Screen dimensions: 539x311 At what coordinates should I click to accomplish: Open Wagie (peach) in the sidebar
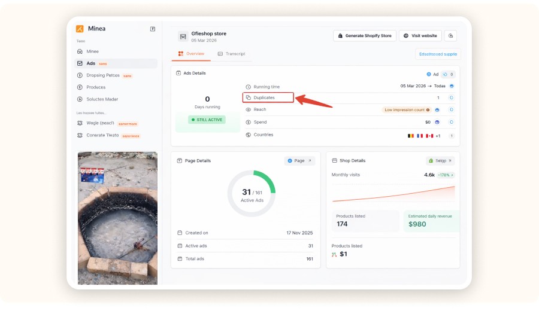click(x=116, y=123)
